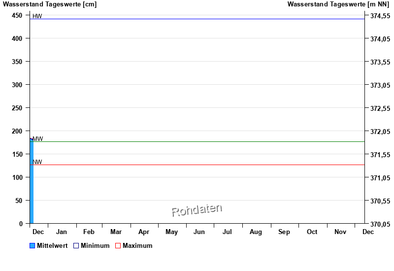Click the white Minimum legend swatch
Screen dimensions: 394x271
76,246
